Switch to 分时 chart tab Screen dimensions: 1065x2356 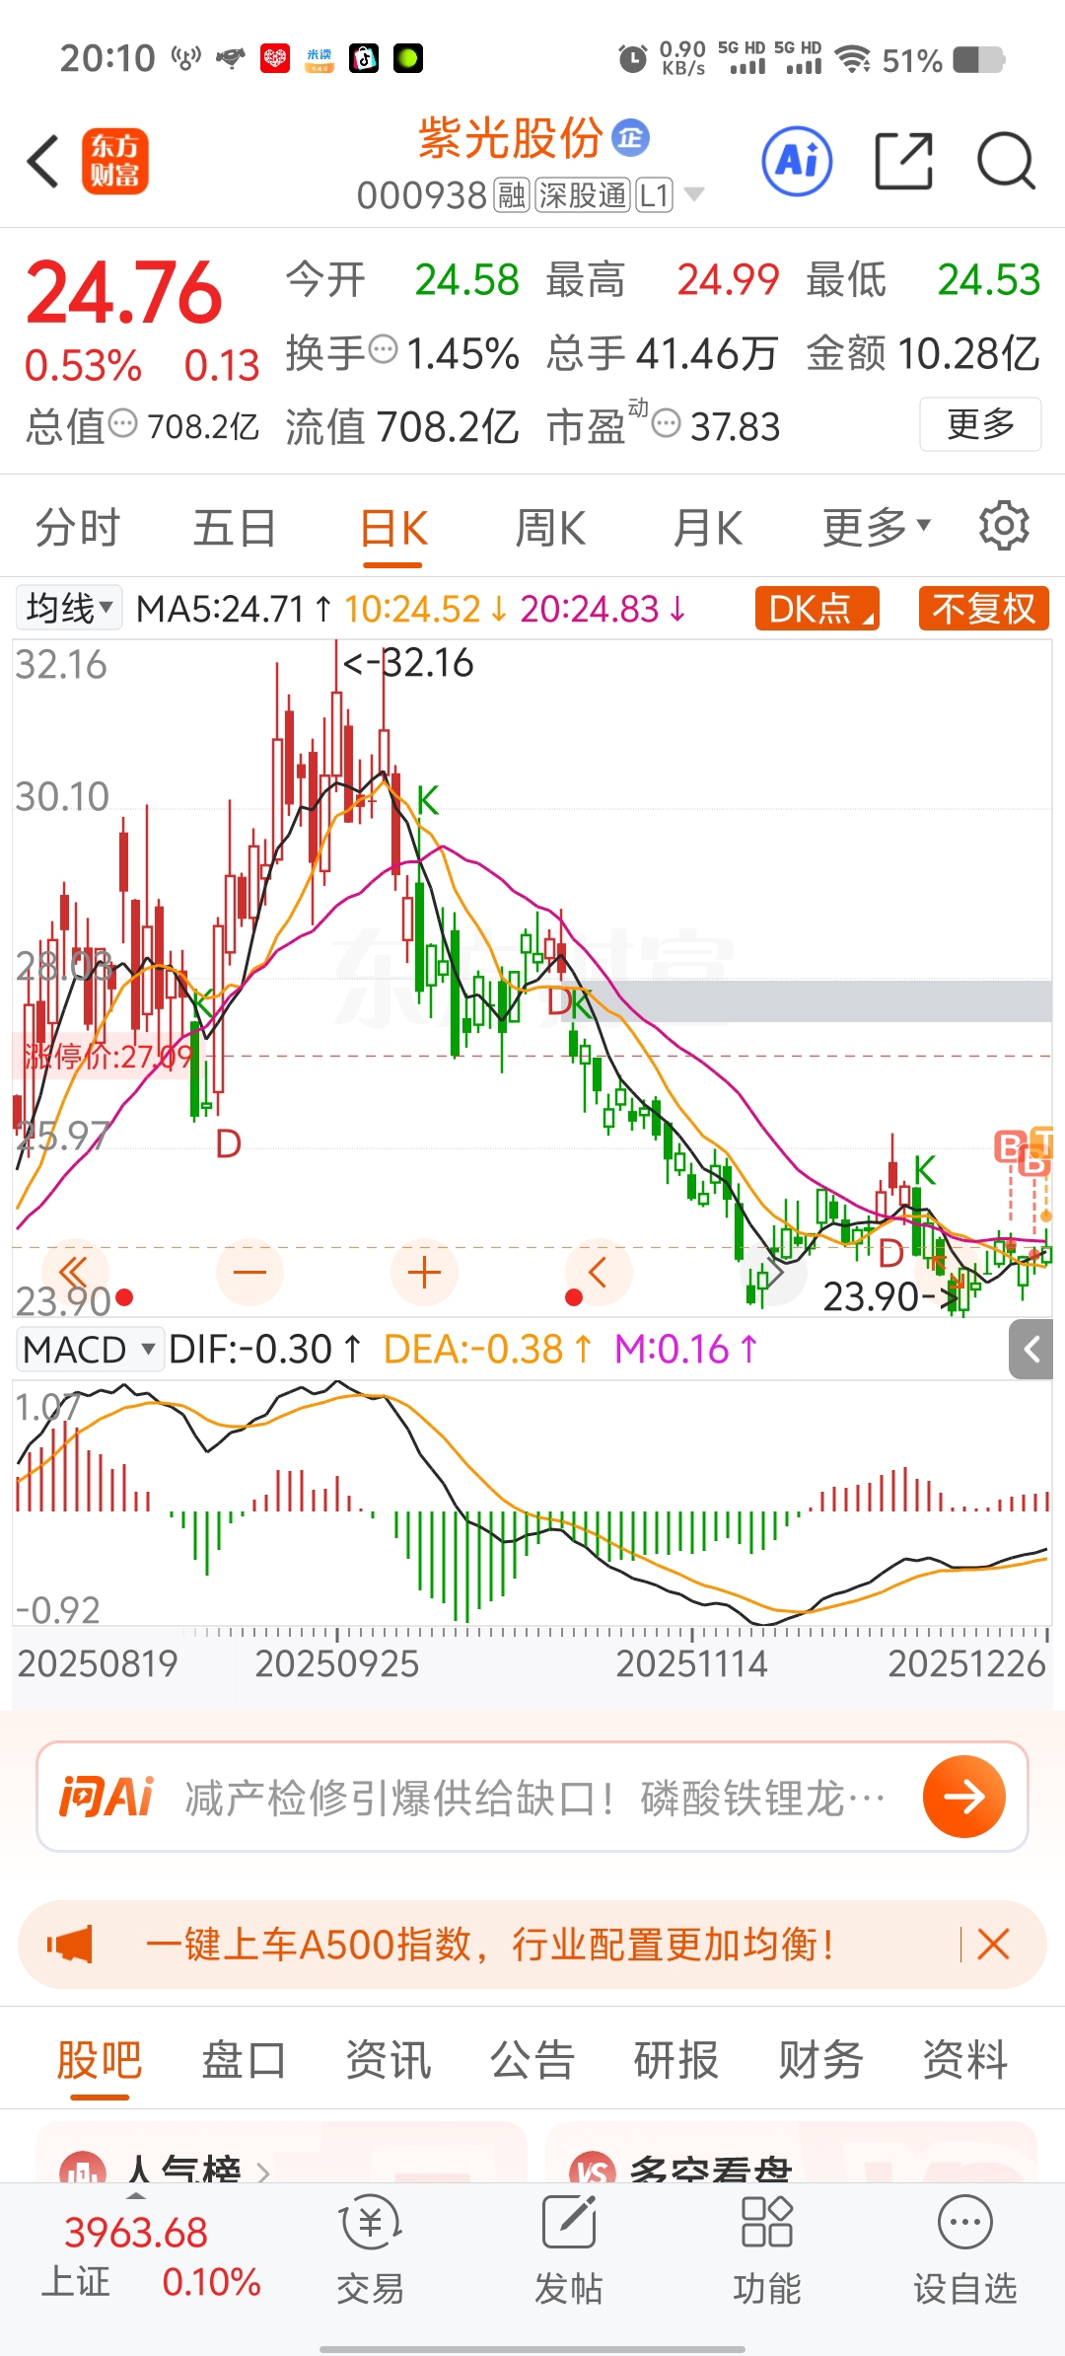point(77,528)
